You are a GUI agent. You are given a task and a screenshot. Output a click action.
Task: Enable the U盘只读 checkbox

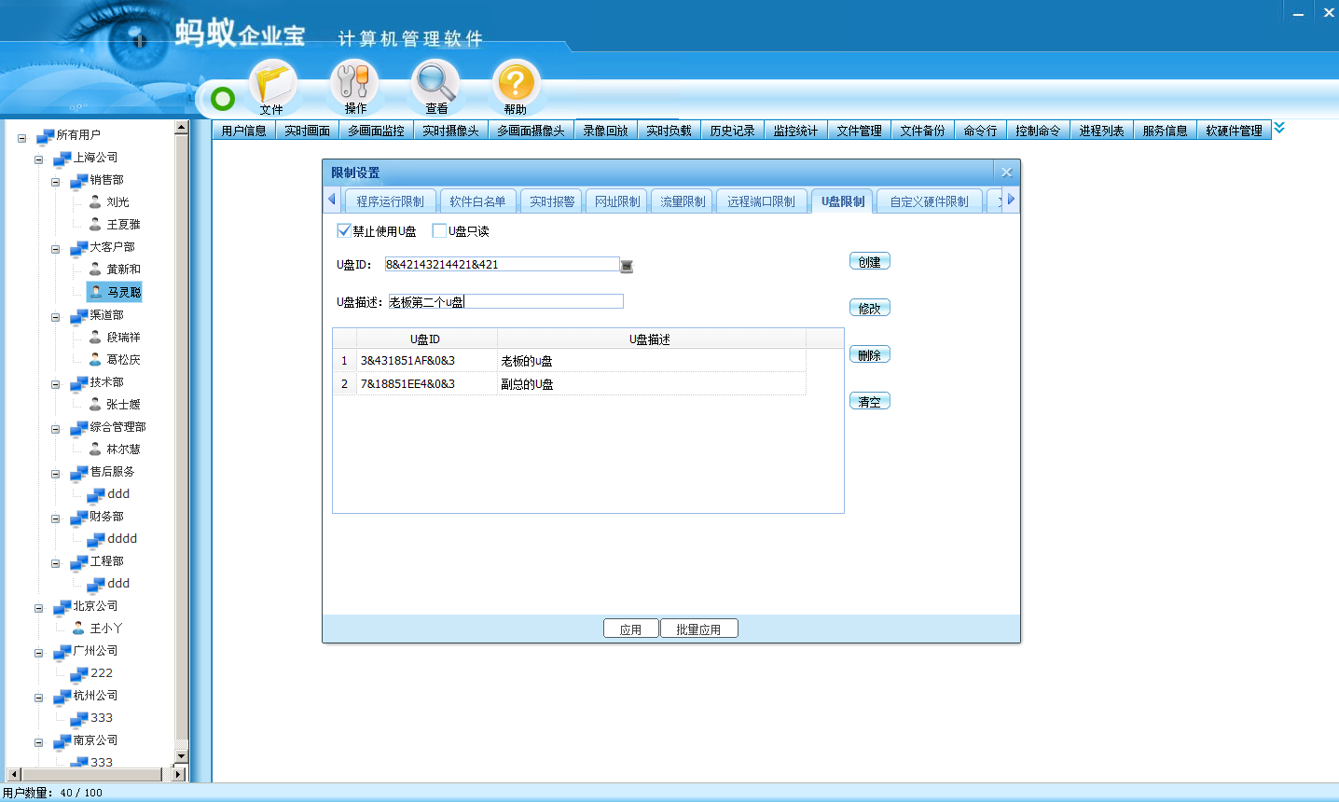point(439,230)
